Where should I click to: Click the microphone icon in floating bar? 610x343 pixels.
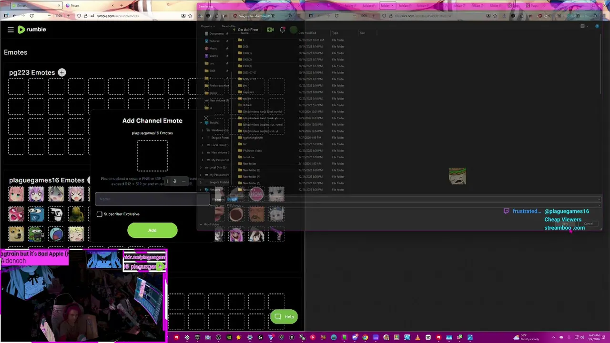coord(174,181)
